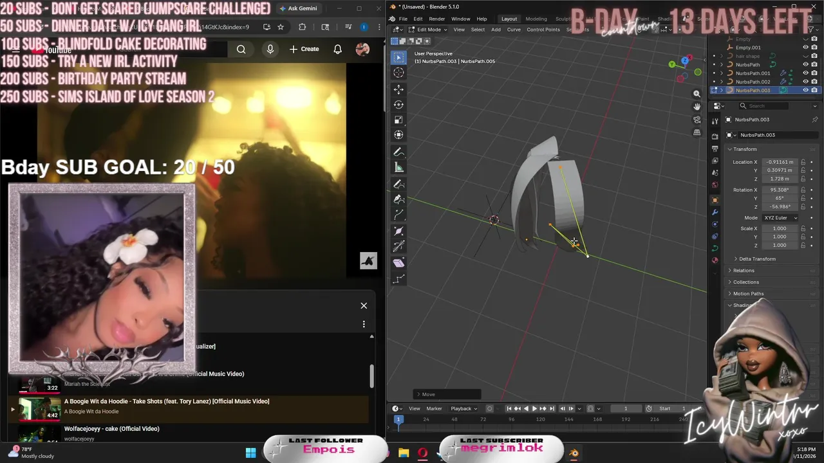This screenshot has width=824, height=463.
Task: Select the Annotate tool in Blender
Action: coord(398,152)
